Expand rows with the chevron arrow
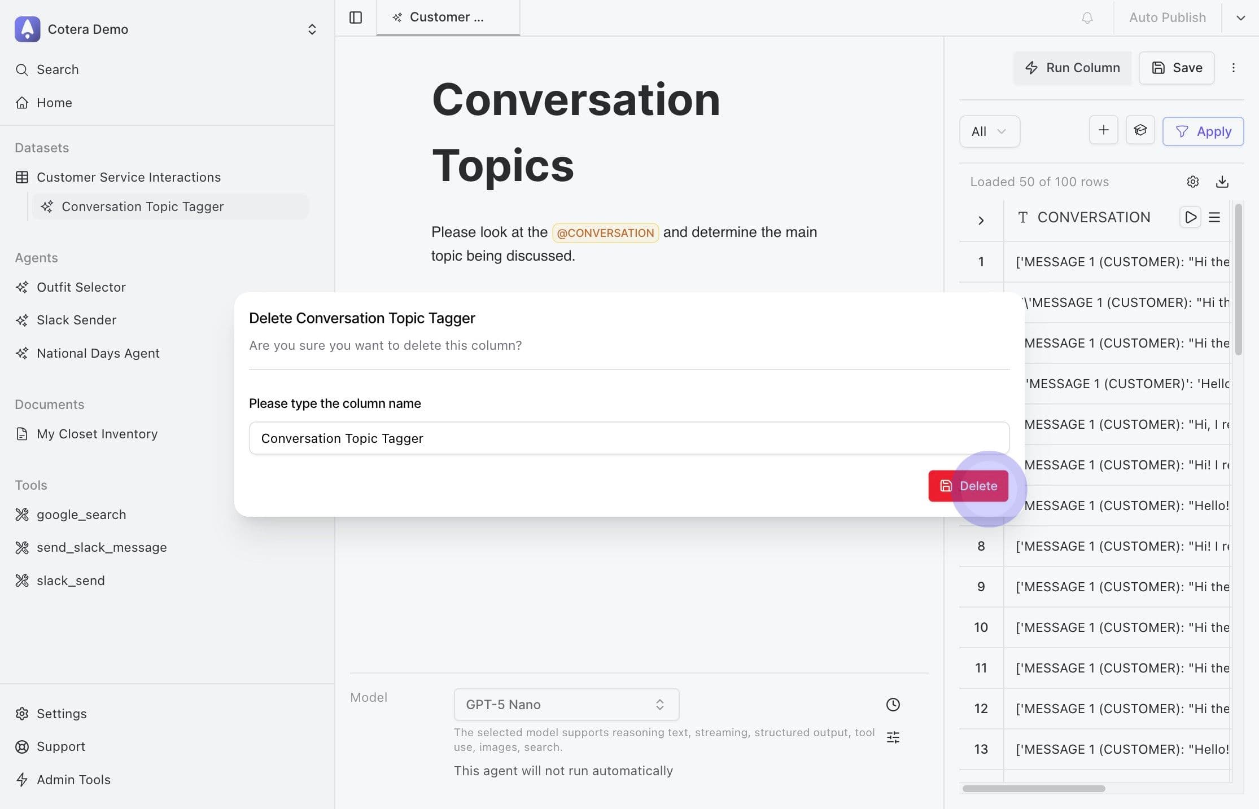Image resolution: width=1259 pixels, height=809 pixels. pyautogui.click(x=981, y=220)
